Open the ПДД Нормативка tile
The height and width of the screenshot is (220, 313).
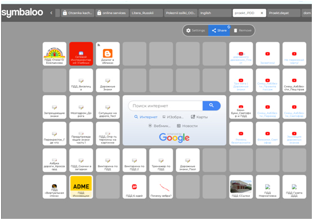pyautogui.click(x=268, y=187)
